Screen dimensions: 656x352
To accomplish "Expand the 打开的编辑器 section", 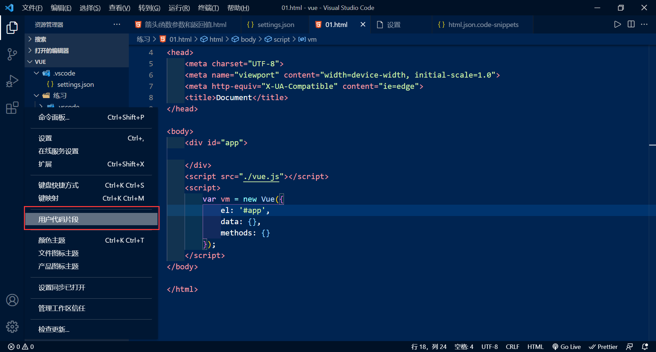I will [51, 51].
